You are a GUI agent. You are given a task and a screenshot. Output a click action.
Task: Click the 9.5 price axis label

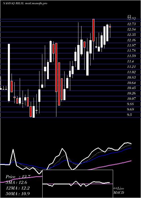click(129, 115)
